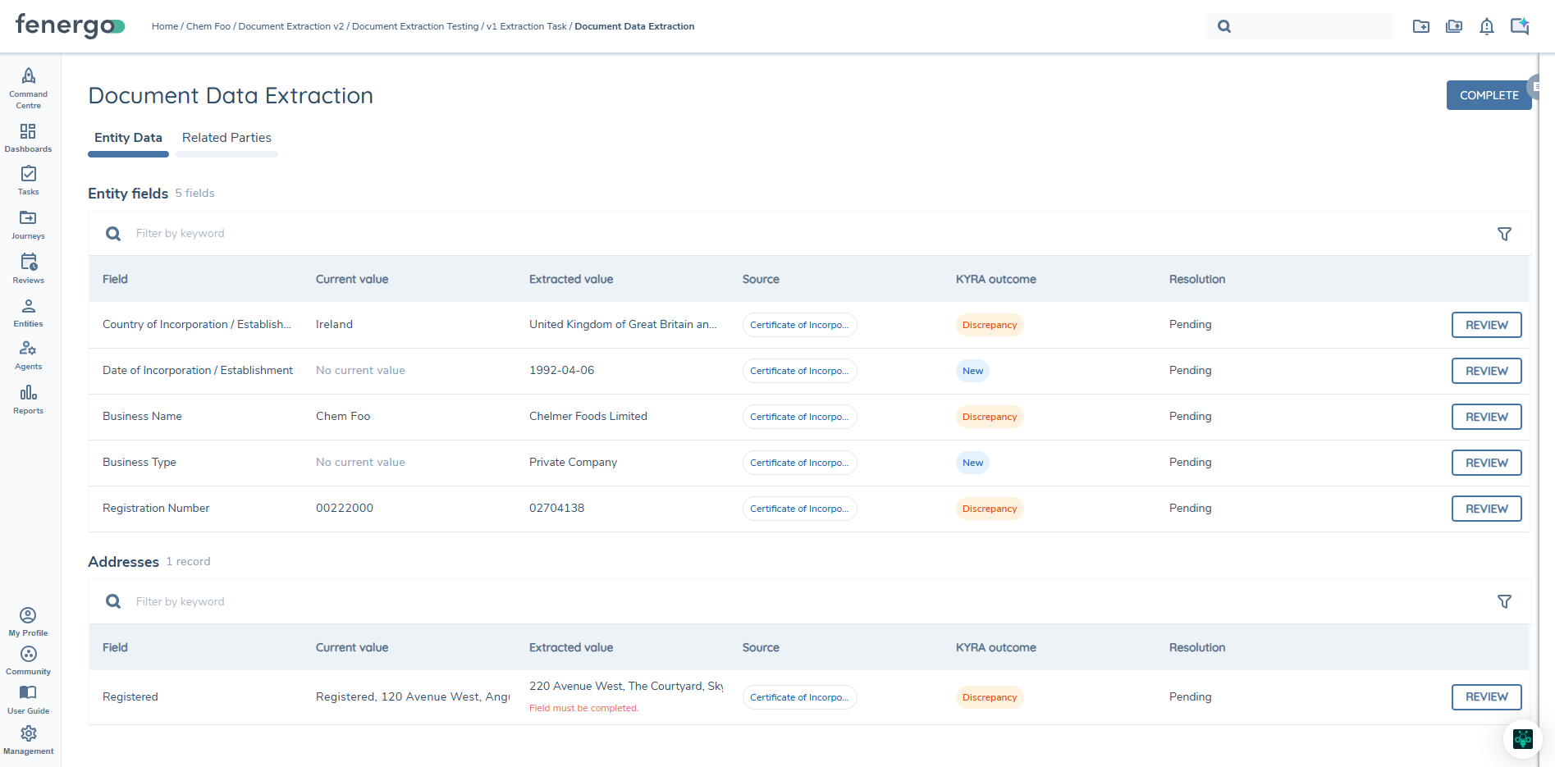Click the global search field in header
This screenshot has height=767, width=1555.
point(1300,26)
